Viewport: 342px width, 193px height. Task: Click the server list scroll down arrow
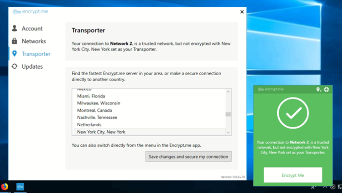[228, 132]
